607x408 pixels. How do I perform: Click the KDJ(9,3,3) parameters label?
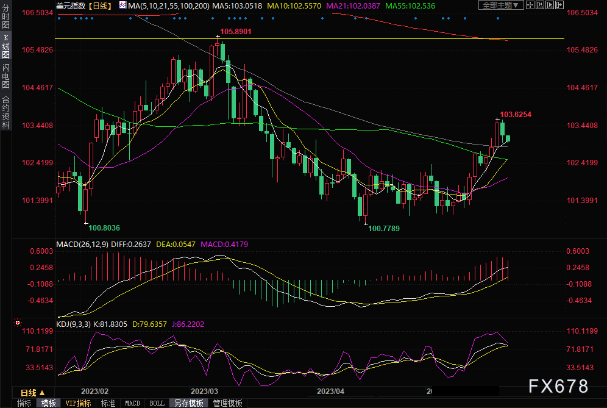click(x=74, y=324)
